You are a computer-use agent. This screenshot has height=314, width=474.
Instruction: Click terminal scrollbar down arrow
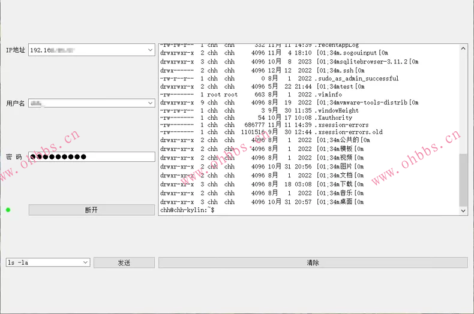point(463,210)
